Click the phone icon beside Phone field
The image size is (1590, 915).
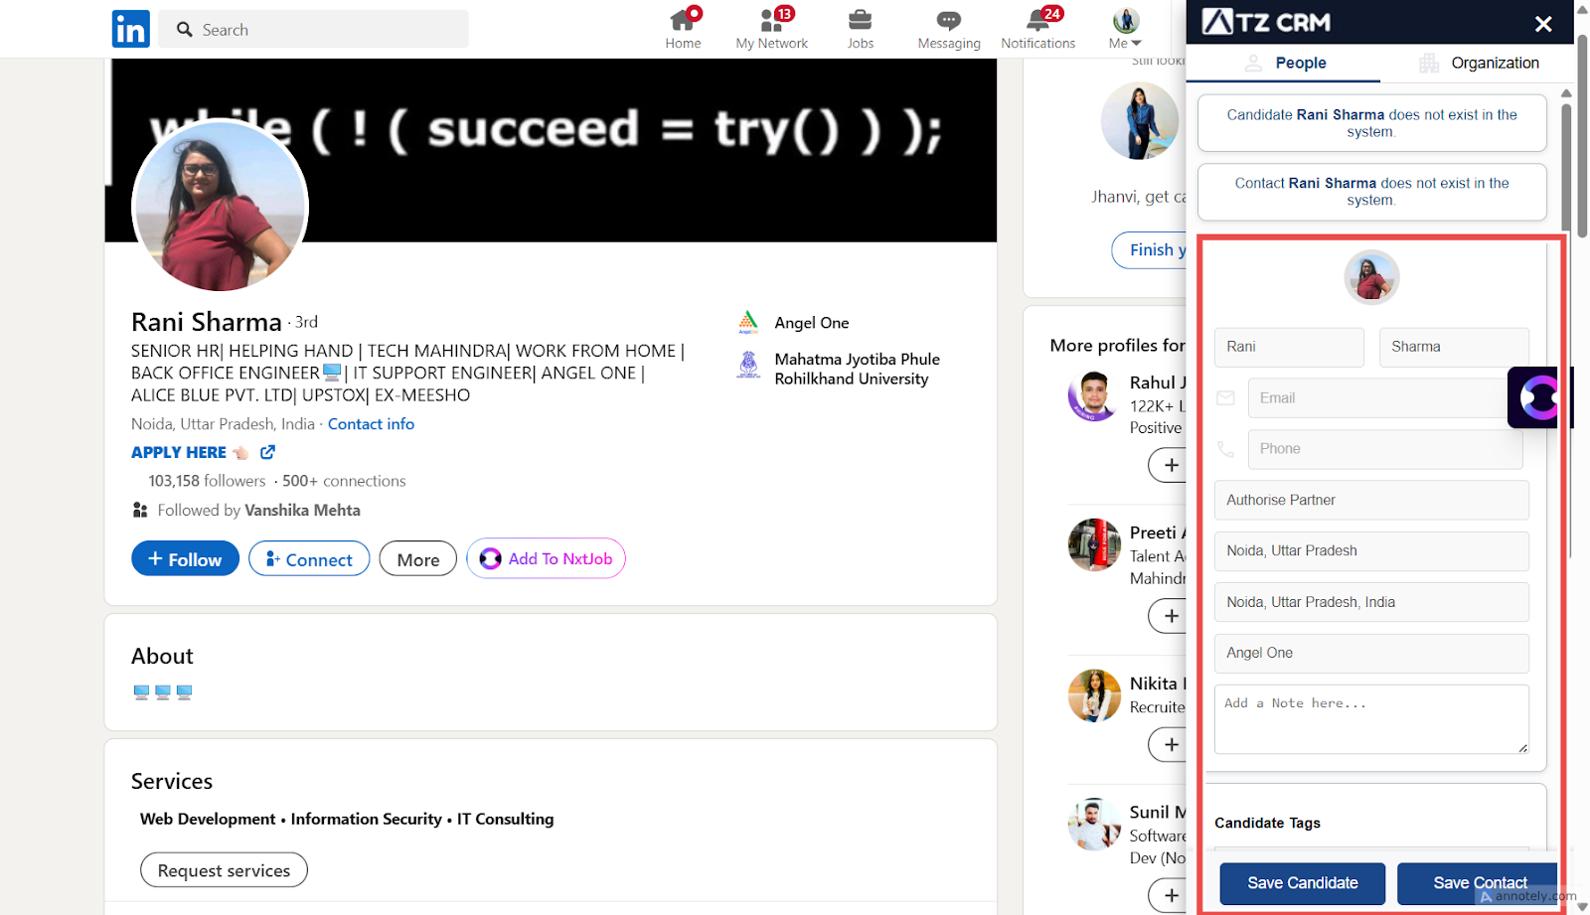click(x=1226, y=449)
